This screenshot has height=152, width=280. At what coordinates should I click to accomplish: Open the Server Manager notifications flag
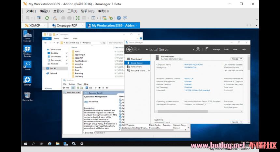pyautogui.click(x=207, y=49)
